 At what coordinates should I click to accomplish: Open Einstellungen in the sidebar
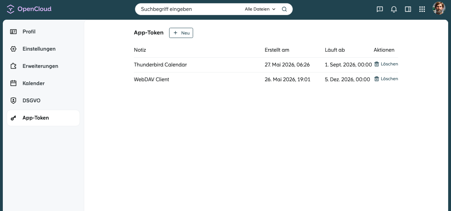point(43,49)
